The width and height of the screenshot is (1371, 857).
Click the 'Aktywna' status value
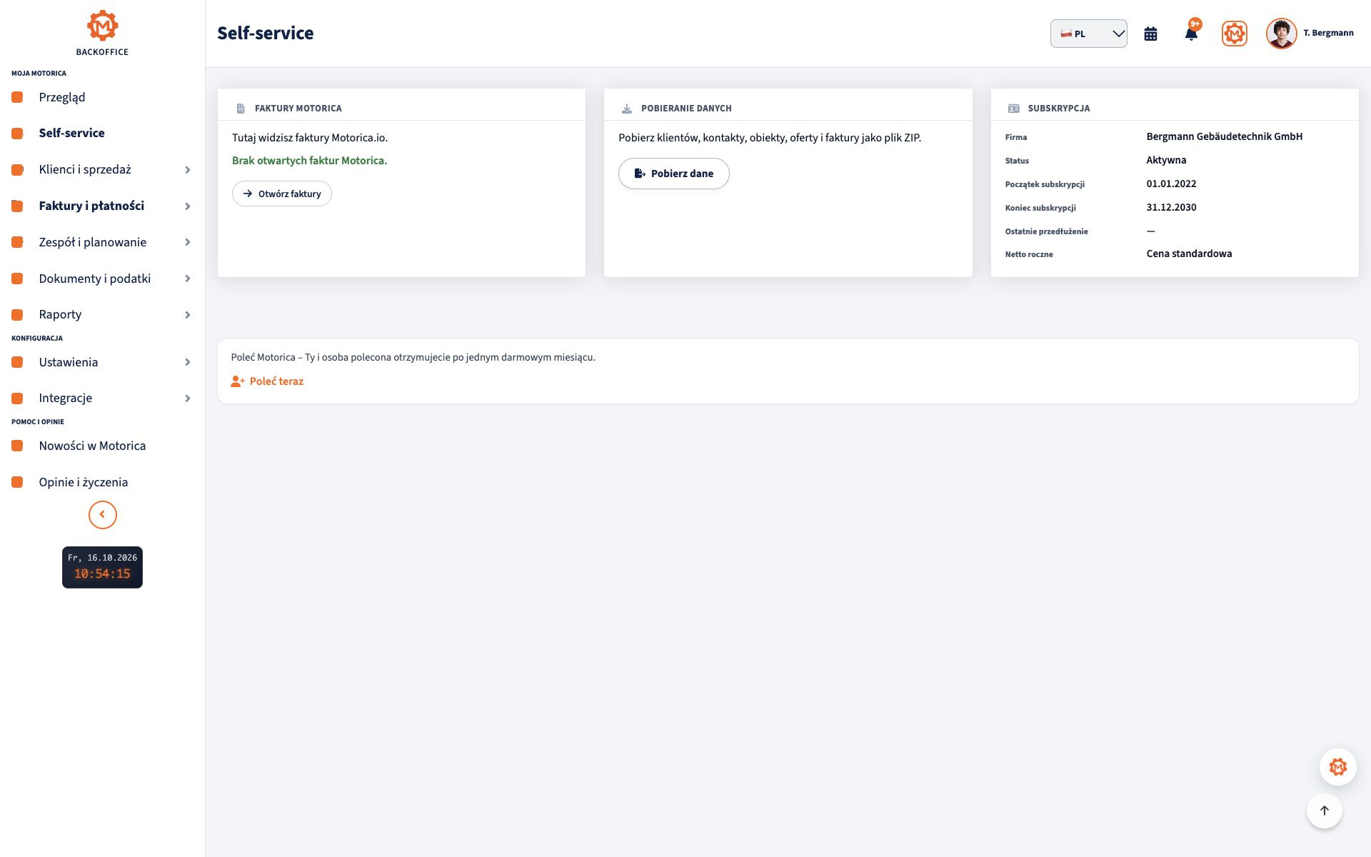click(x=1166, y=160)
